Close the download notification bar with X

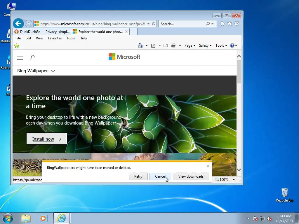[208, 166]
